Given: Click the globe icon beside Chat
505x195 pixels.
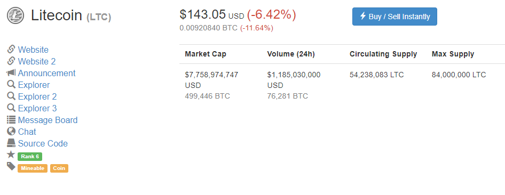Looking at the screenshot, I should (x=11, y=132).
